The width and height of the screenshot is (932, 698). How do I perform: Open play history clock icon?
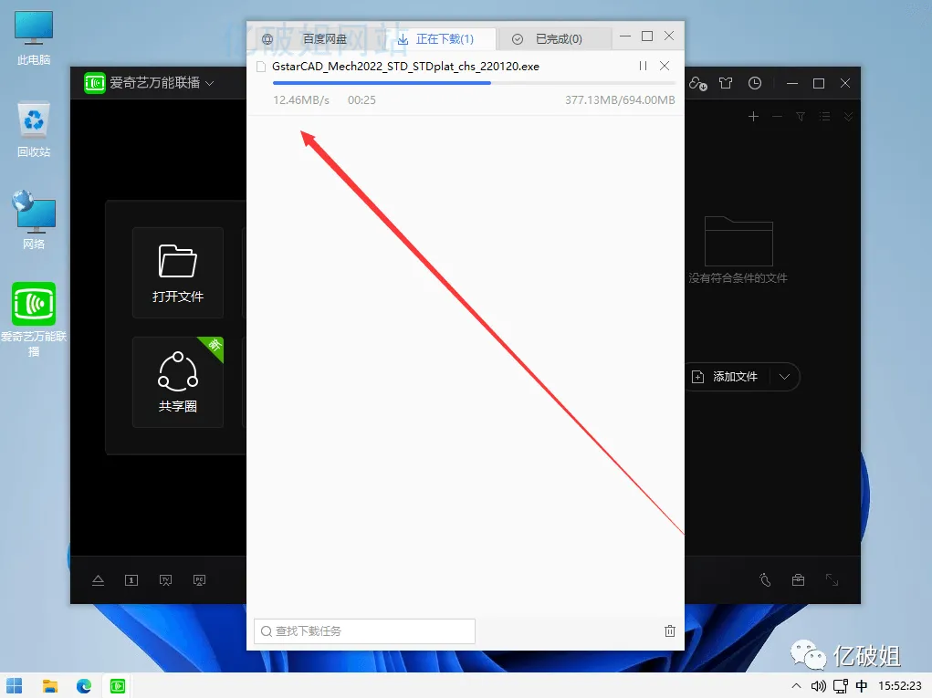click(x=755, y=83)
